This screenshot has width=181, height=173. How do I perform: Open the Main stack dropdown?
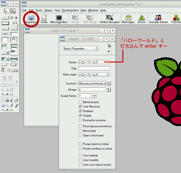point(94,74)
